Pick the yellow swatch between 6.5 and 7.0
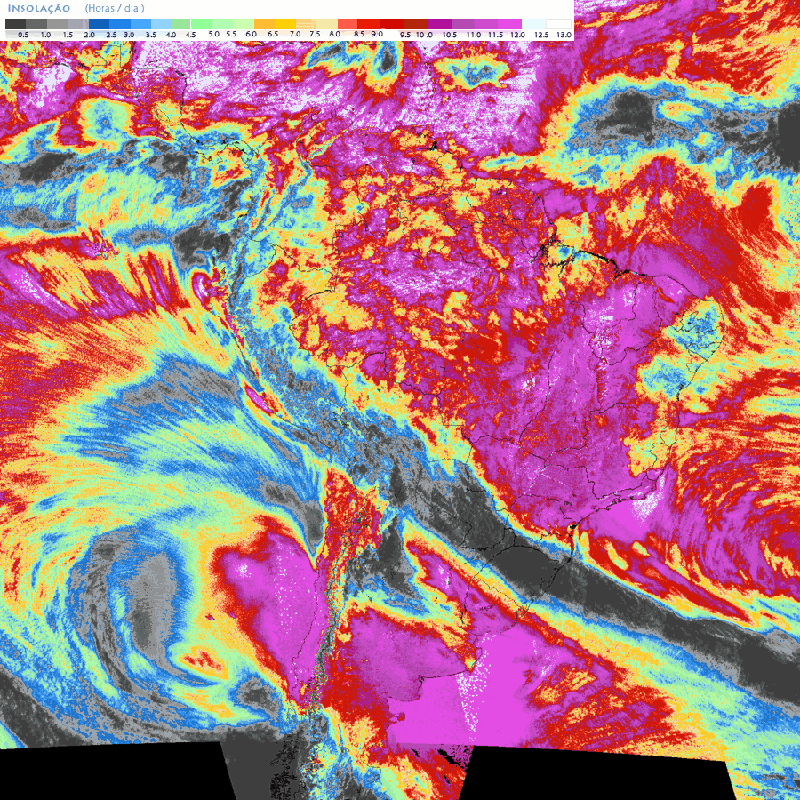800x800 pixels. [x=285, y=24]
